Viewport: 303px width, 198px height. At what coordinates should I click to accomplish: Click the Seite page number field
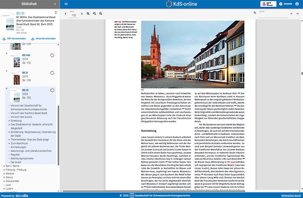pyautogui.click(x=74, y=15)
